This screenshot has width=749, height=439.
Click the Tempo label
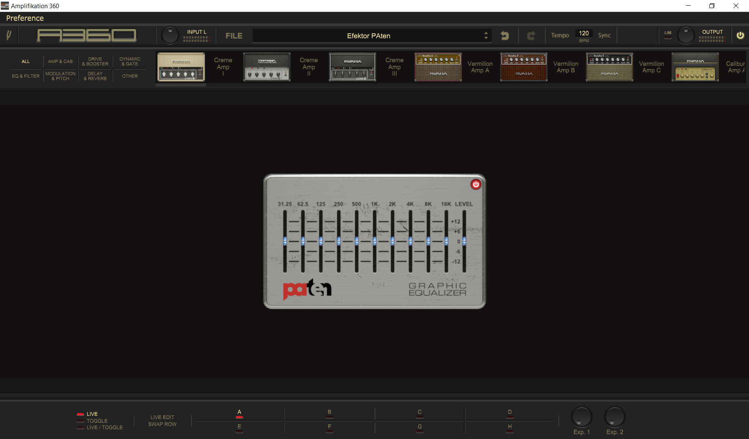(x=560, y=35)
